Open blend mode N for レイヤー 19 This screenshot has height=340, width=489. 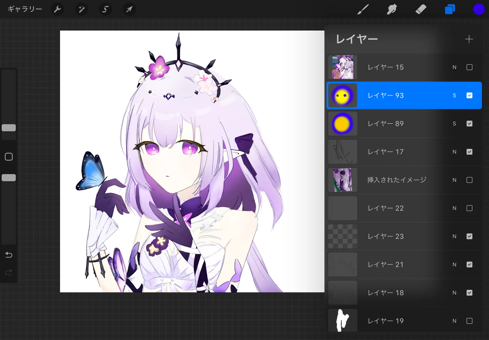[x=455, y=321]
